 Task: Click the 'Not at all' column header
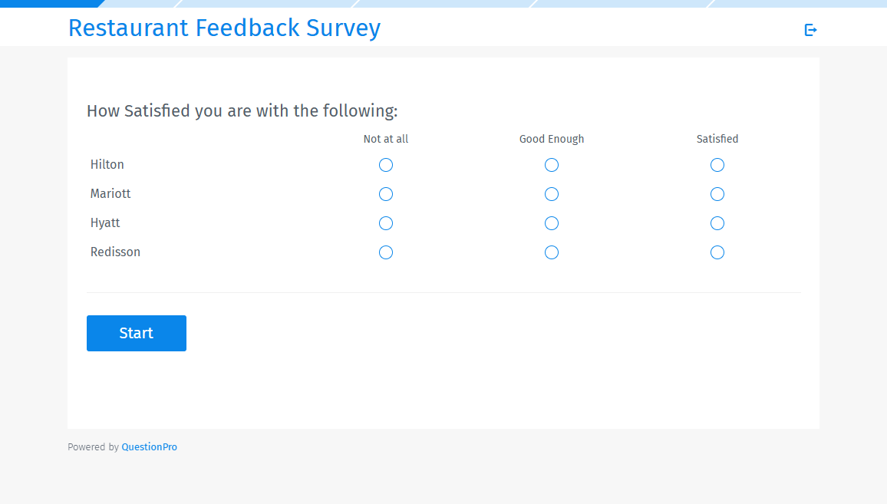point(385,139)
